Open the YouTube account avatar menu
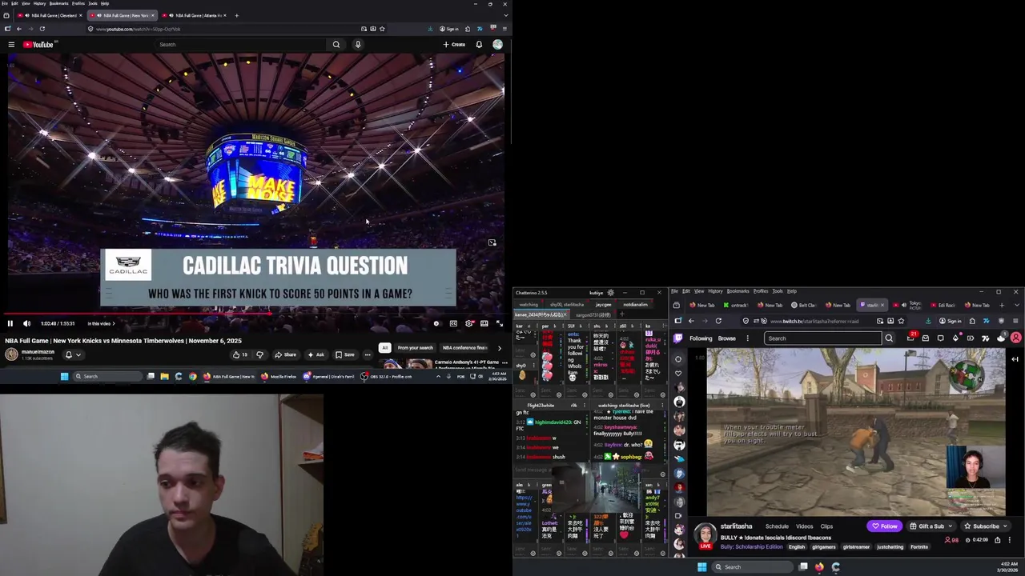The height and width of the screenshot is (576, 1025). coord(497,45)
